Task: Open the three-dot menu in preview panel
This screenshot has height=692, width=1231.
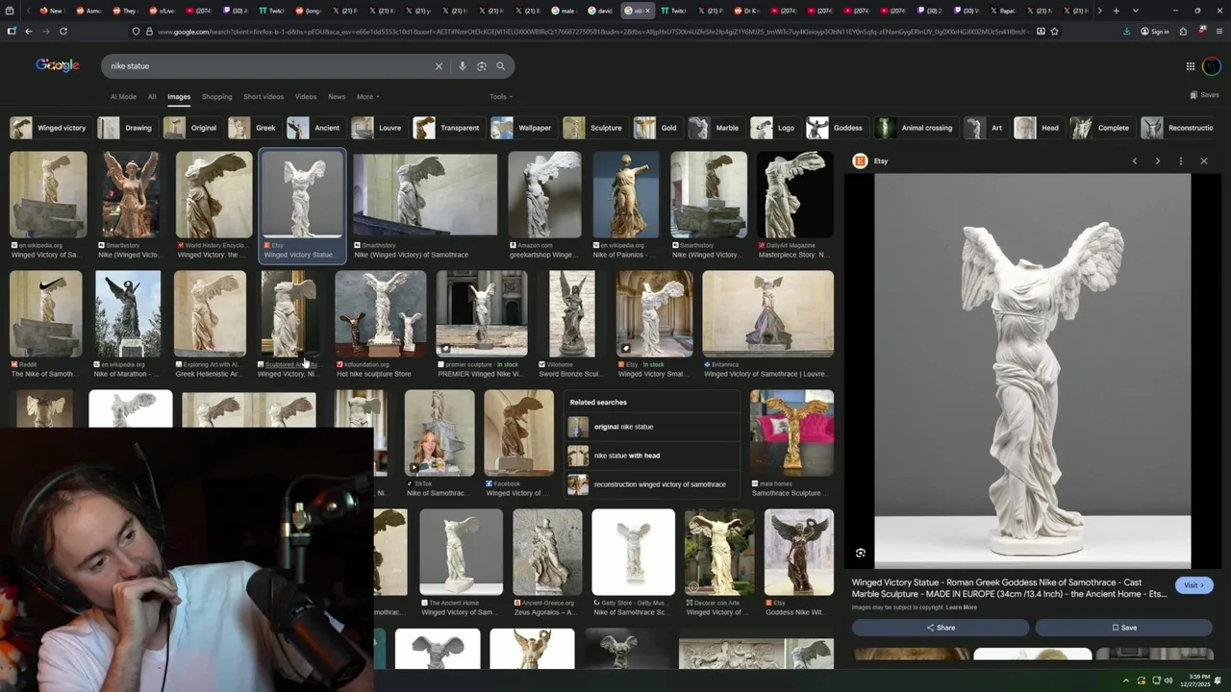Action: click(1181, 161)
